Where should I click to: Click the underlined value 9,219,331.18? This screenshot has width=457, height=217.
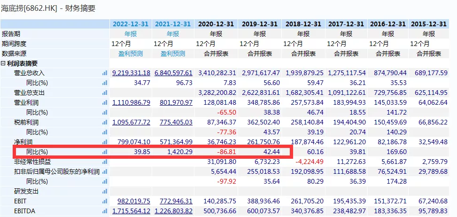point(132,73)
